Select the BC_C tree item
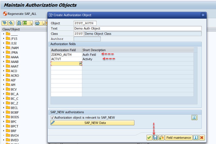Screen dimensions: 216x144 point(15,99)
